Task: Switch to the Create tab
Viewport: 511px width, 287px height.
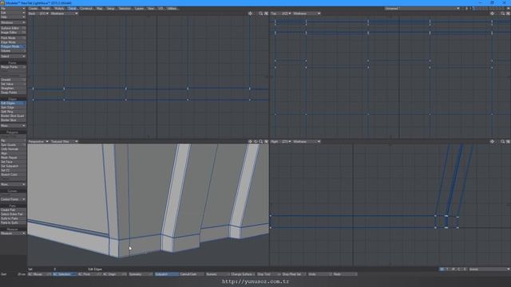Action: (34, 9)
